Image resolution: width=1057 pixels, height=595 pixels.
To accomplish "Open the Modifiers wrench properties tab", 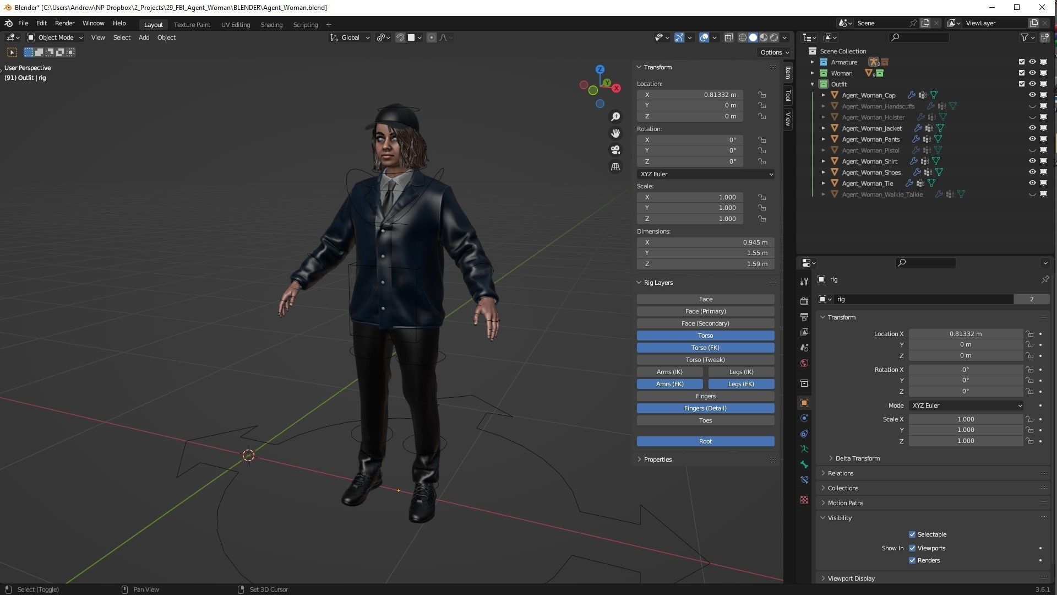I will pos(804,282).
